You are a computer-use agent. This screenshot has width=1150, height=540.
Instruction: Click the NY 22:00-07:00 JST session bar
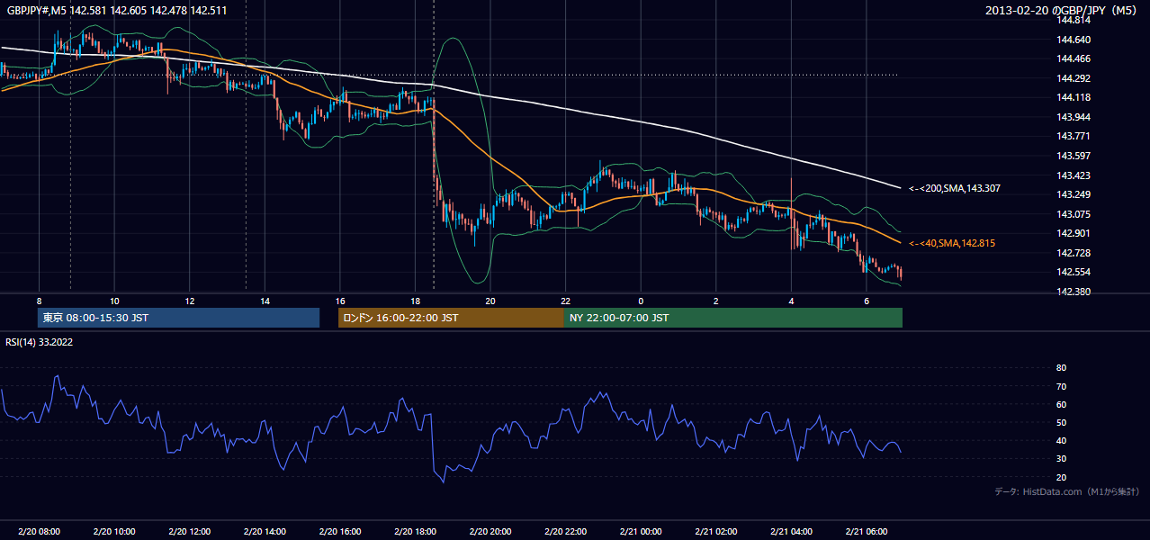click(x=733, y=318)
